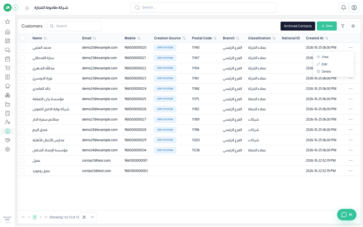The height and width of the screenshot is (227, 363).
Task: Open actions menu for demo24@example.com row
Action: coord(351,89)
